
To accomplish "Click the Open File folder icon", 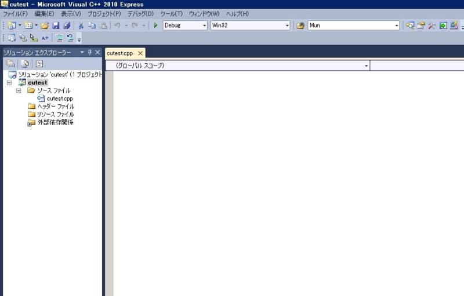I will [x=45, y=25].
